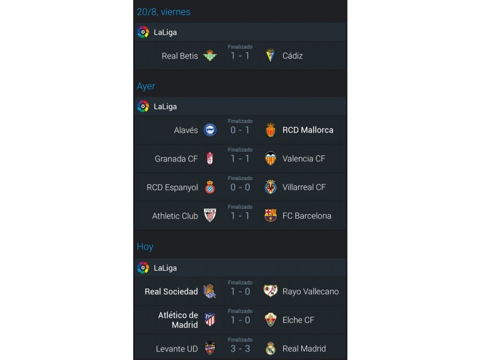Click the FC Barcelona crest
Viewport: 480px width, 360px height.
point(271,215)
